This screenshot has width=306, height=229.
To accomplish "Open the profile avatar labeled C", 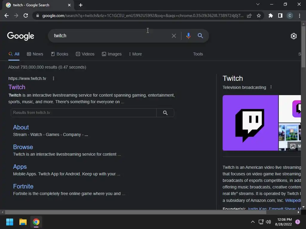I will click(x=290, y=16).
